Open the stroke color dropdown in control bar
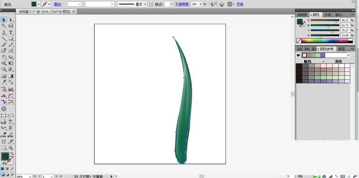 (49, 4)
